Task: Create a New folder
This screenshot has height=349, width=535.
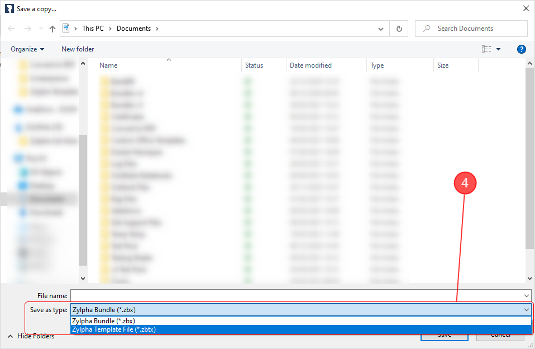Action: [77, 49]
